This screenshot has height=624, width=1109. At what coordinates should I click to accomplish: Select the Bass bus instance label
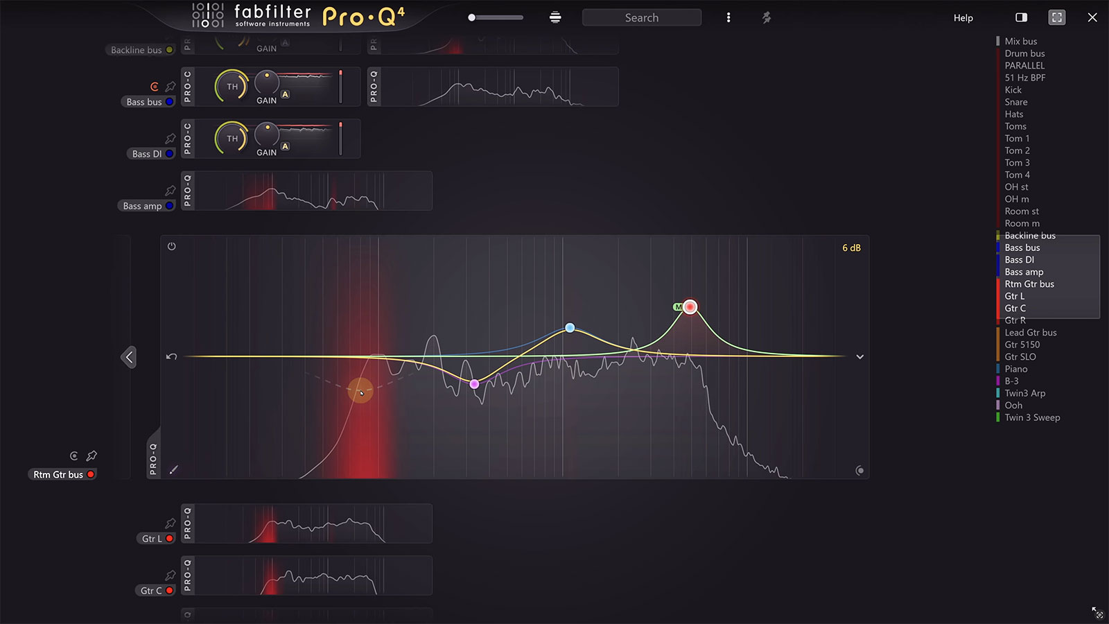click(149, 102)
